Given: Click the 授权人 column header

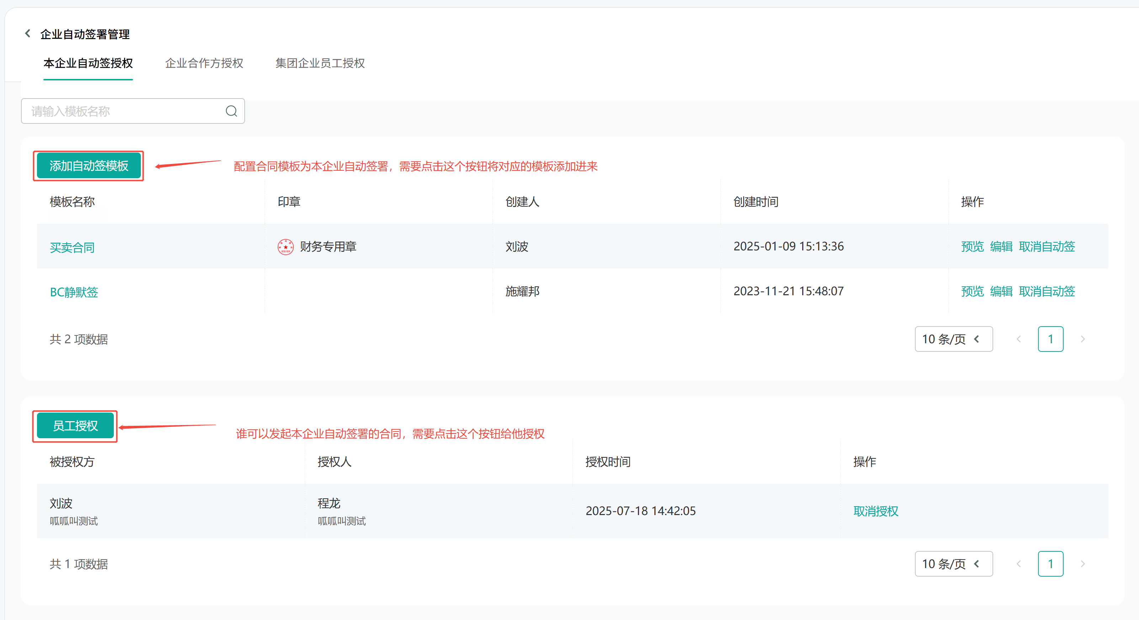Looking at the screenshot, I should click(x=334, y=462).
